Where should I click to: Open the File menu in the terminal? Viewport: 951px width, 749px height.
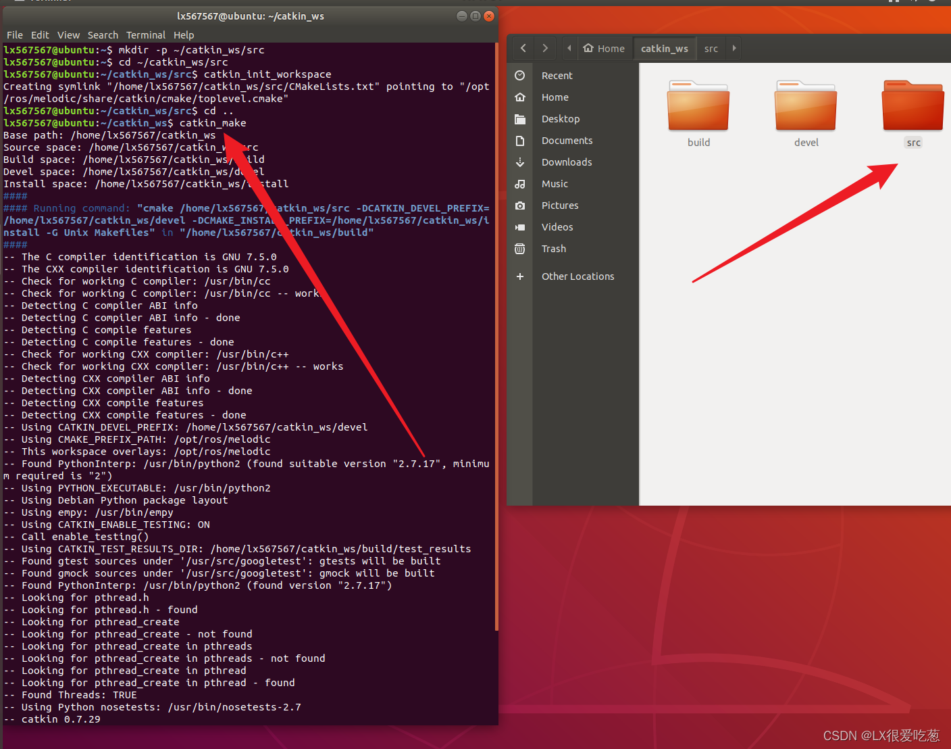(x=15, y=35)
